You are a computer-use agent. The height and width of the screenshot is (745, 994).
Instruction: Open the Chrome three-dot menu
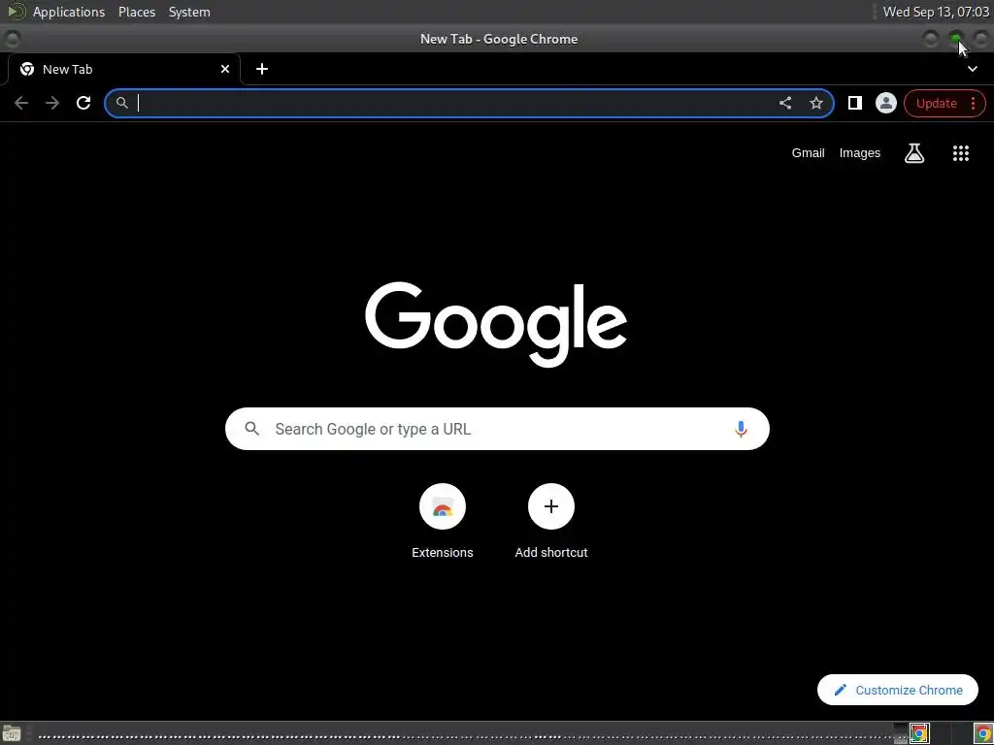[973, 103]
